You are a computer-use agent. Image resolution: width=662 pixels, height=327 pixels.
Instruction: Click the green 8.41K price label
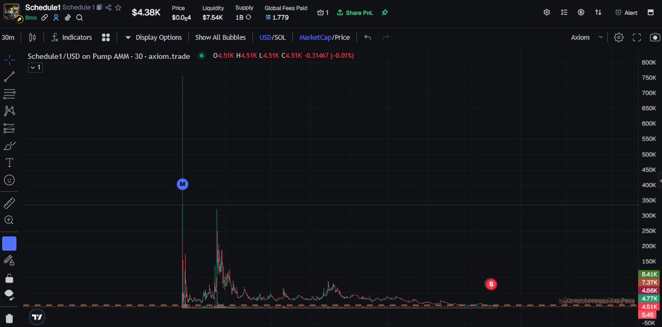[x=649, y=274]
